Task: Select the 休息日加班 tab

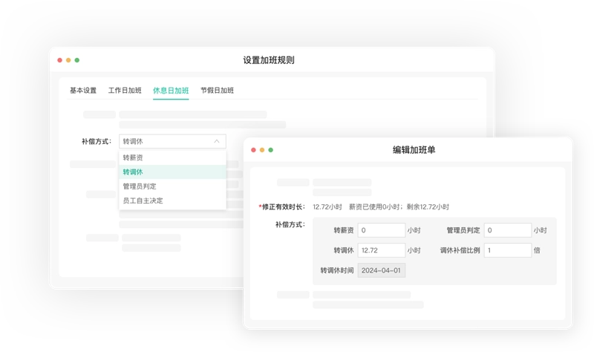Action: click(171, 91)
